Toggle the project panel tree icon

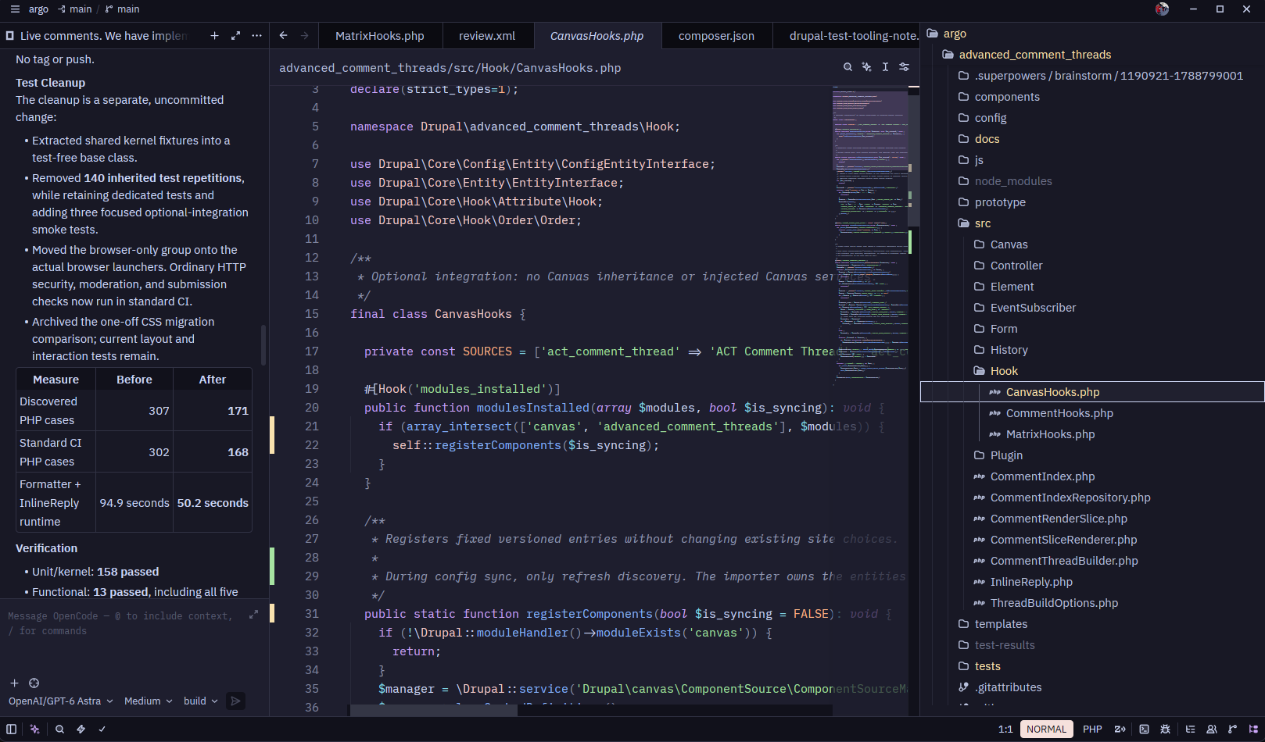point(1253,730)
